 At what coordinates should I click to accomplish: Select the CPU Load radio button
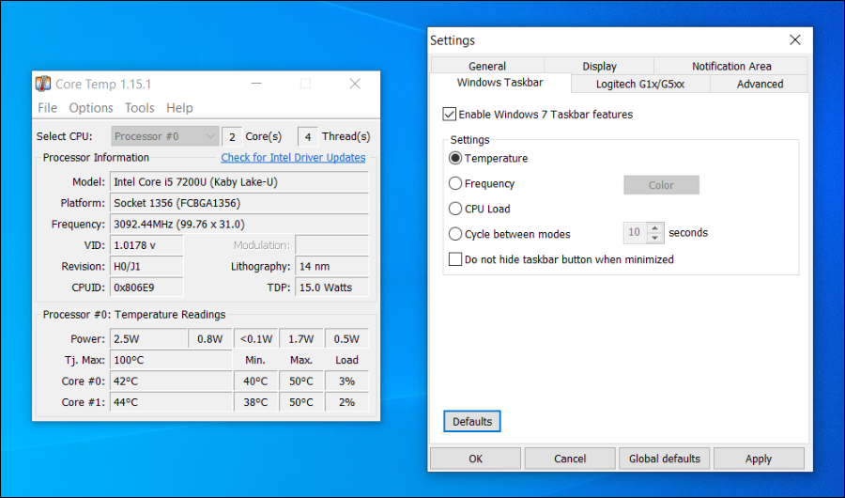[x=455, y=209]
